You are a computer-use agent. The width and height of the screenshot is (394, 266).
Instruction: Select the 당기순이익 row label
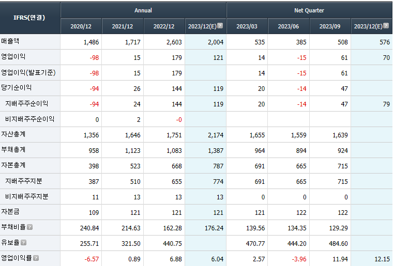[17, 88]
